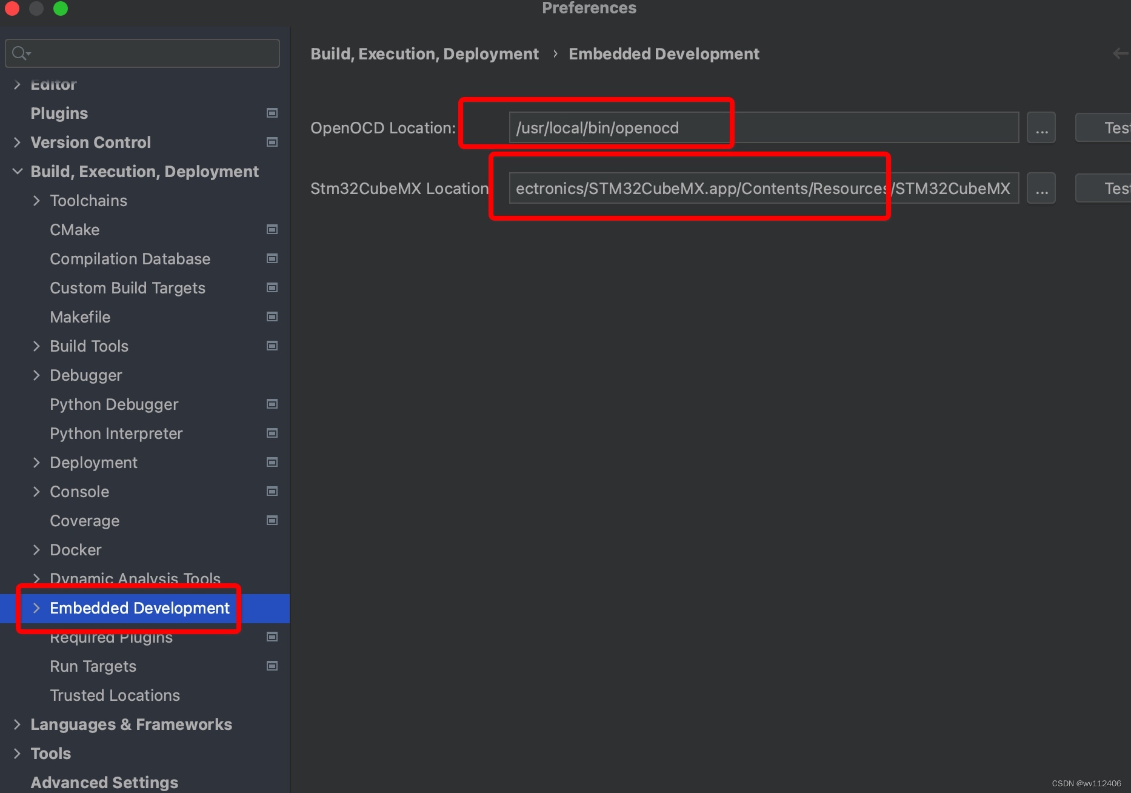
Task: Open Run Targets settings
Action: tap(93, 666)
